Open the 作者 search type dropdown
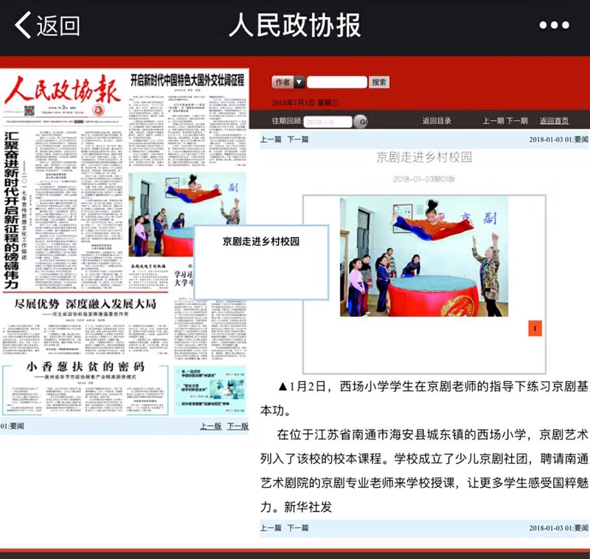 point(288,82)
